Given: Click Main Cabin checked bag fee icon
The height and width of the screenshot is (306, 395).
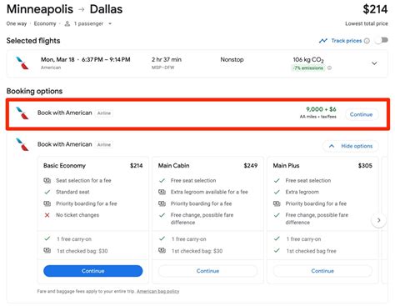Looking at the screenshot, I should (x=162, y=250).
